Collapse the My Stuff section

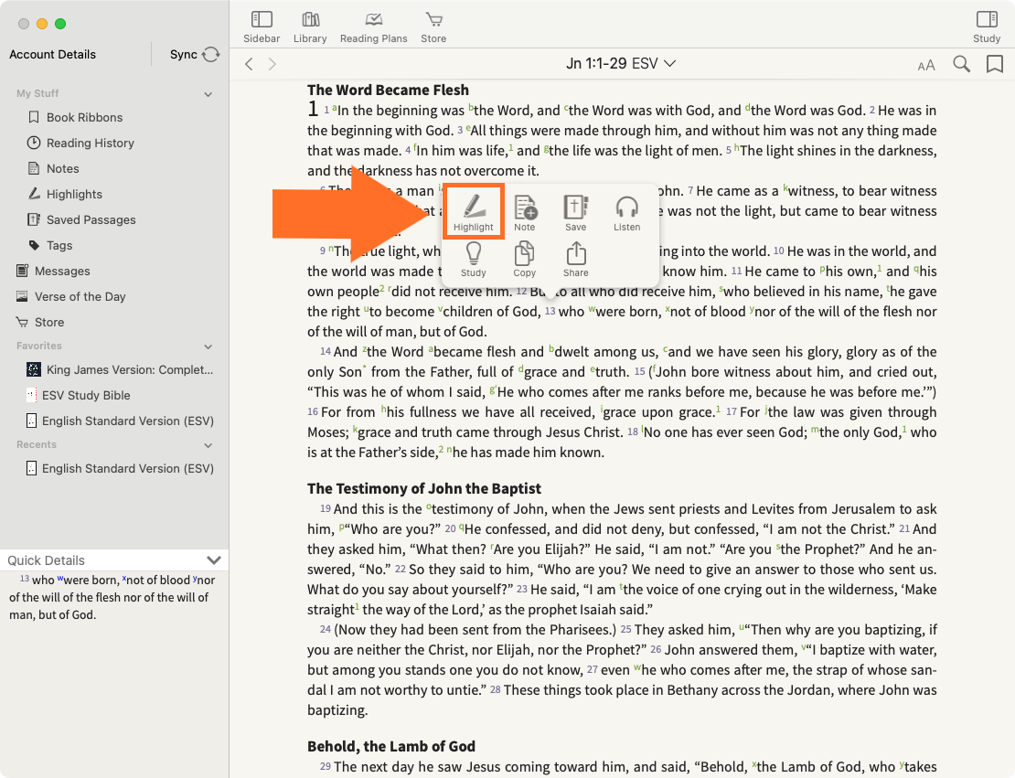pos(208,94)
